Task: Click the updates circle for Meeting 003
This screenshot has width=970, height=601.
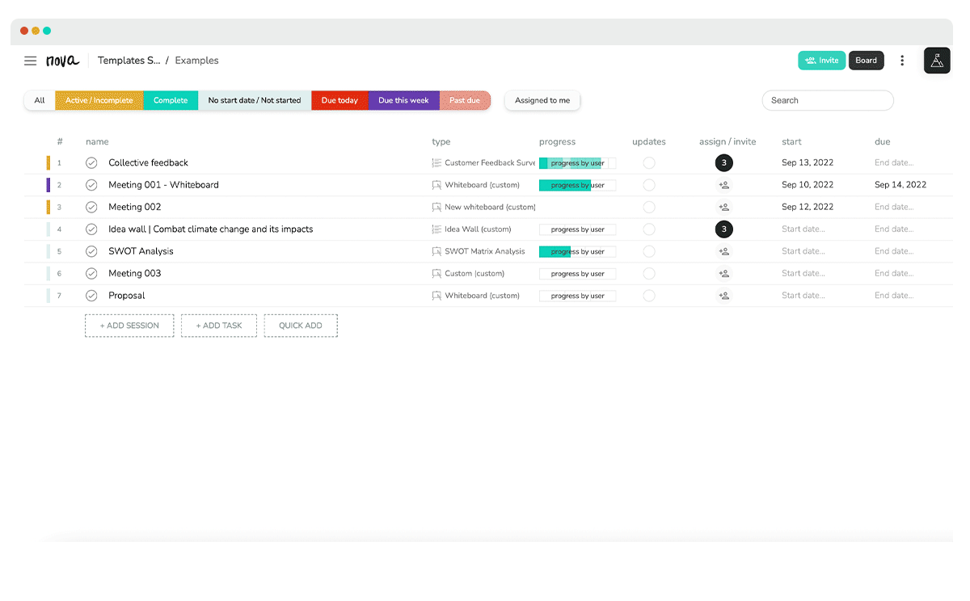Action: pyautogui.click(x=648, y=273)
